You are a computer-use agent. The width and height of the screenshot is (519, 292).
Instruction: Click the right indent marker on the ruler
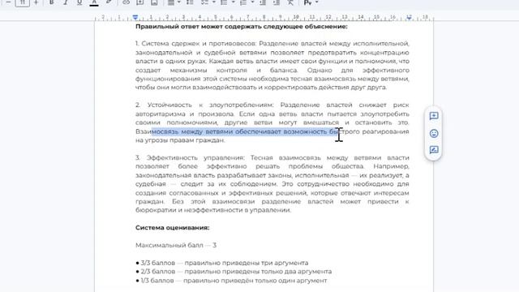coord(409,17)
